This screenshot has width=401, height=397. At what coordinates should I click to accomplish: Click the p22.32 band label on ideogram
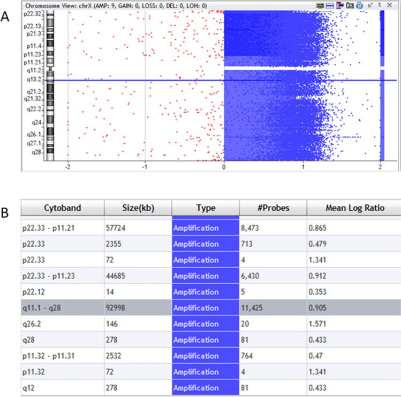point(33,13)
